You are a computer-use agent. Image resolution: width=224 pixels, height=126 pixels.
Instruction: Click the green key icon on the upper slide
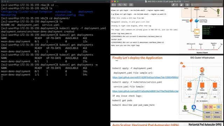pyautogui.click(x=218, y=12)
